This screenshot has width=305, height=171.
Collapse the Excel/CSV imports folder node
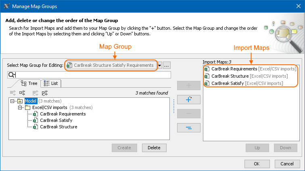[19, 107]
